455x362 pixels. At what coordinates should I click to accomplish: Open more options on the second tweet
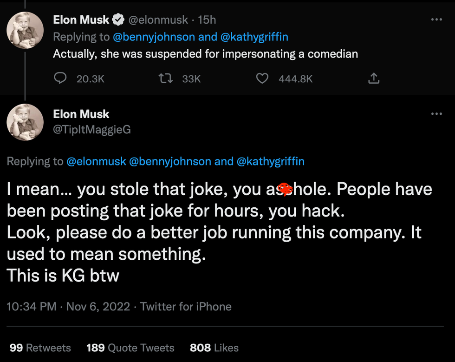point(436,114)
